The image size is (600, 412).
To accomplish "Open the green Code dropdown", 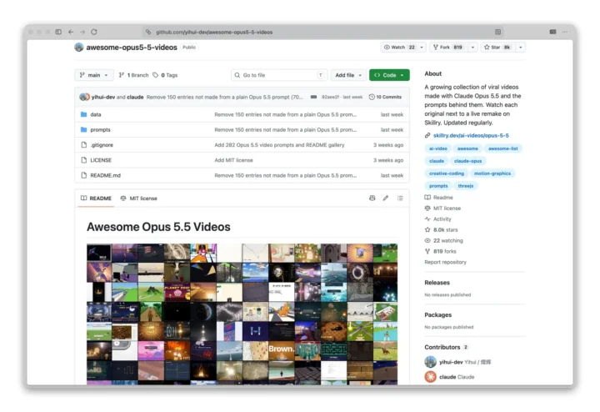I will coord(389,75).
